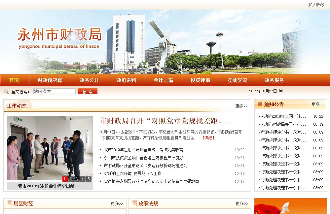Click the 政策法规 section header icon

coord(133,203)
